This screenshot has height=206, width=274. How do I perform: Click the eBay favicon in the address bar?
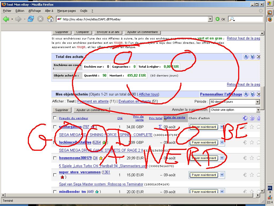(x=59, y=19)
